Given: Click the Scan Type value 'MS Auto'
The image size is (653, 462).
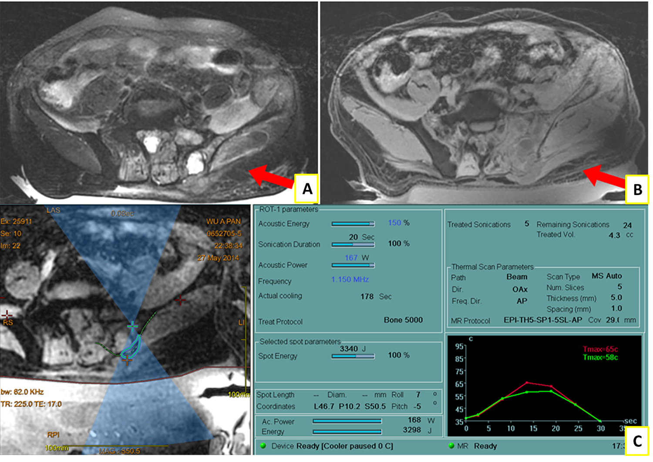Looking at the screenshot, I should pos(607,276).
